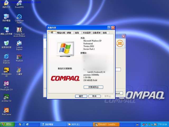Switch to the 遠端 (Remote) tab
Screen dimensions: 169x127
click(105, 33)
